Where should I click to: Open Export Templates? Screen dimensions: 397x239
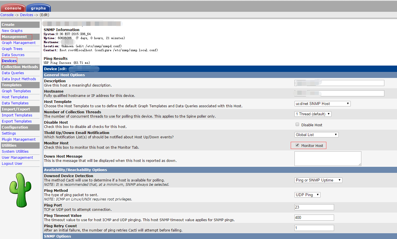point(17,121)
